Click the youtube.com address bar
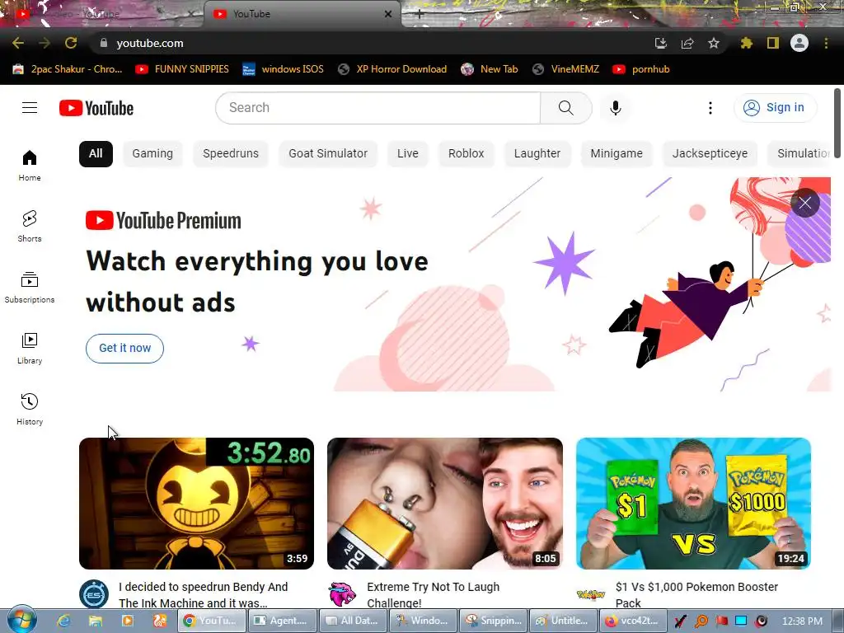Viewport: 844px width, 633px height. click(372, 43)
